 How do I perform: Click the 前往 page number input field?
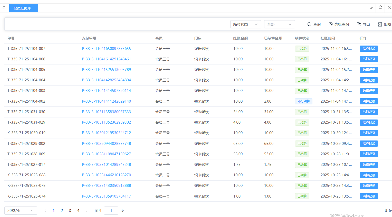pos(111,211)
